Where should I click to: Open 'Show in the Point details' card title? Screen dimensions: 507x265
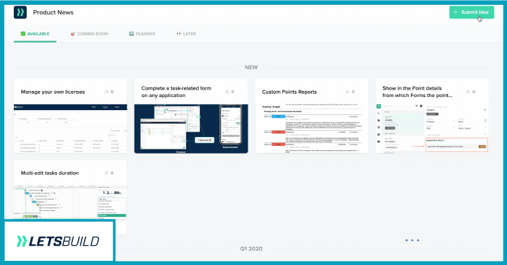(x=417, y=92)
